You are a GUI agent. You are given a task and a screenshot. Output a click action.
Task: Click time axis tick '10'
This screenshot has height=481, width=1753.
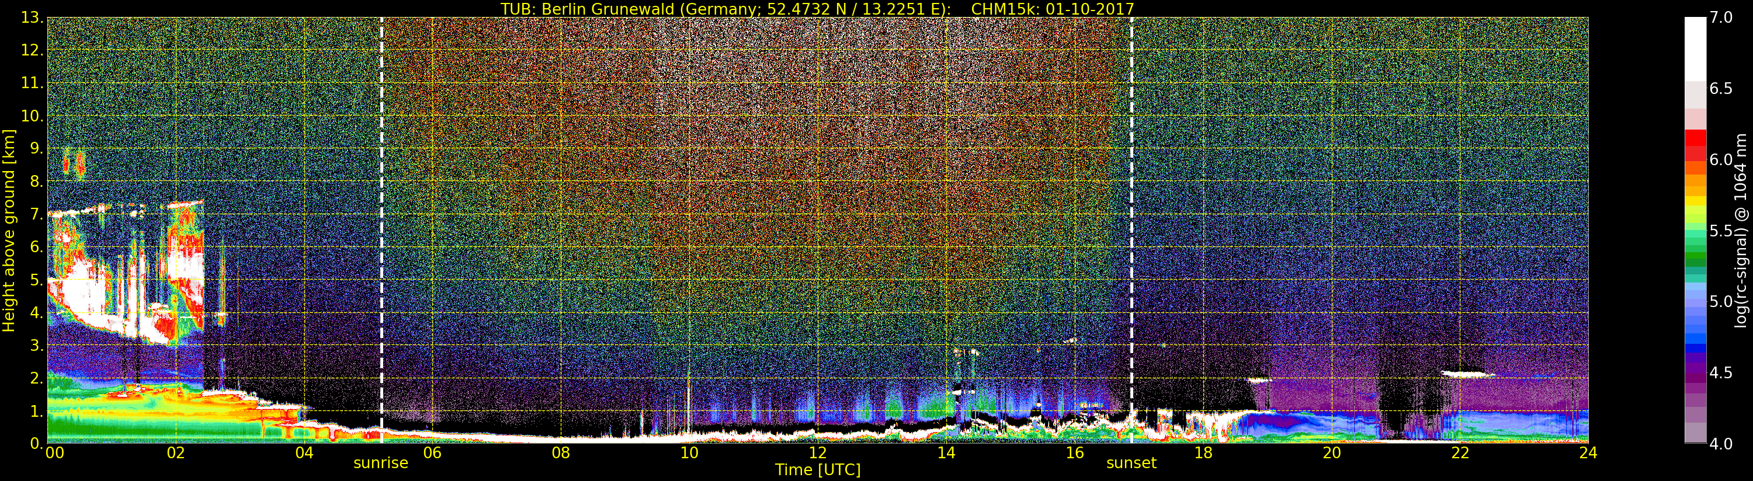click(689, 453)
